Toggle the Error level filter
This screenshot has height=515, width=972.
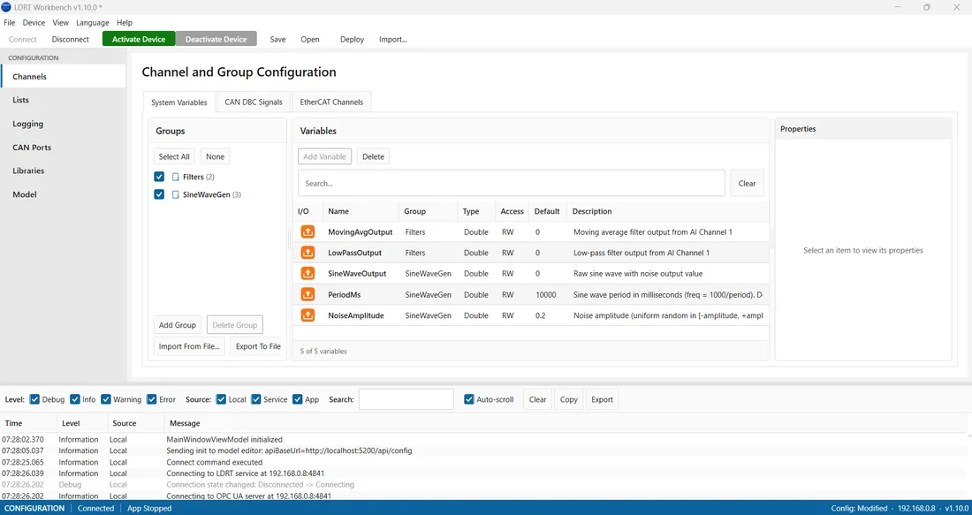[x=152, y=399]
